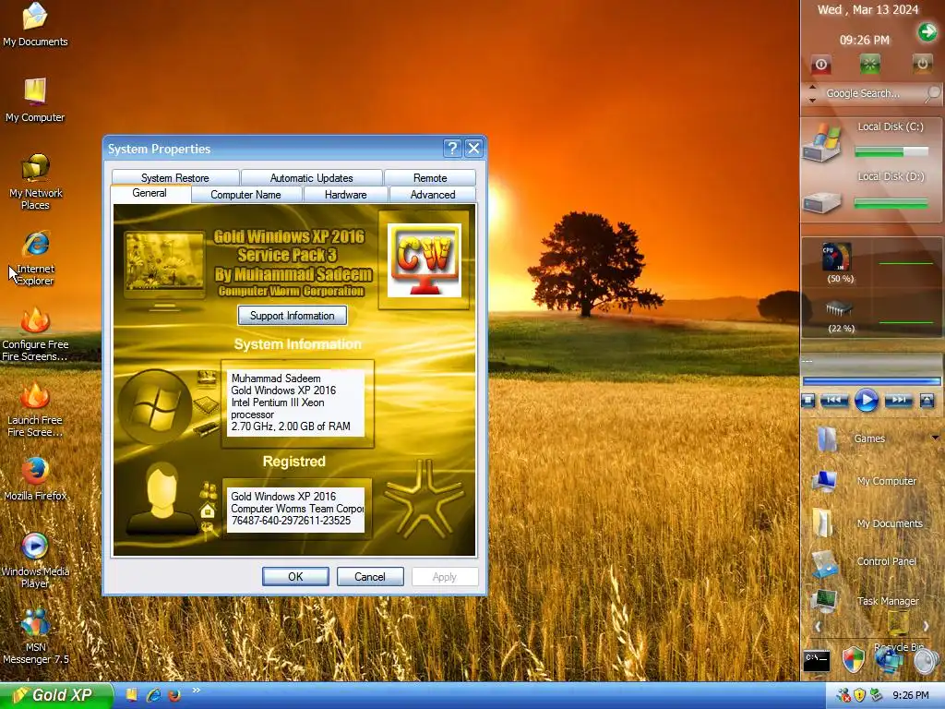Click Google Search up arrow stepper
This screenshot has width=945, height=709.
pos(812,88)
